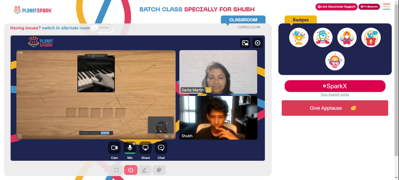Launch SparkX with the pink button
This screenshot has height=180, width=399.
335,86
